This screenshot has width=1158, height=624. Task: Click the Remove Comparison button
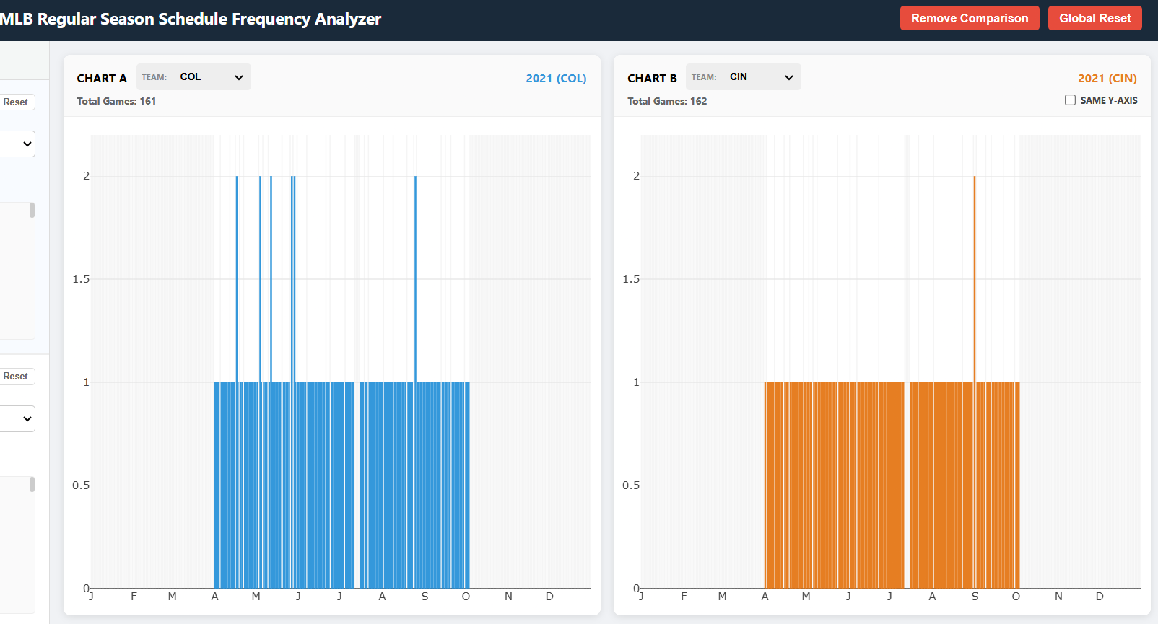point(969,18)
